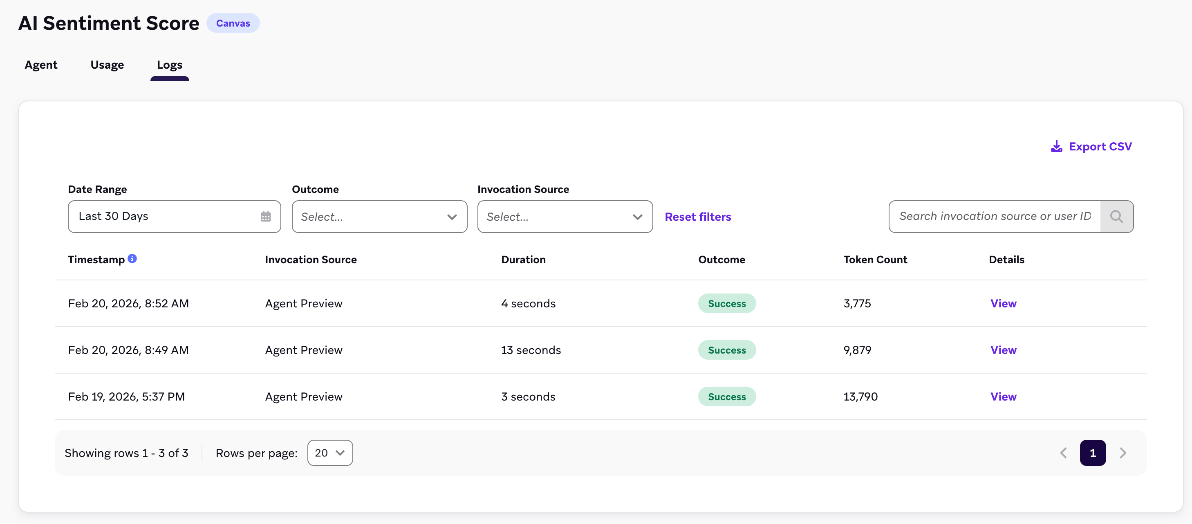Click Reset filters link

(697, 217)
